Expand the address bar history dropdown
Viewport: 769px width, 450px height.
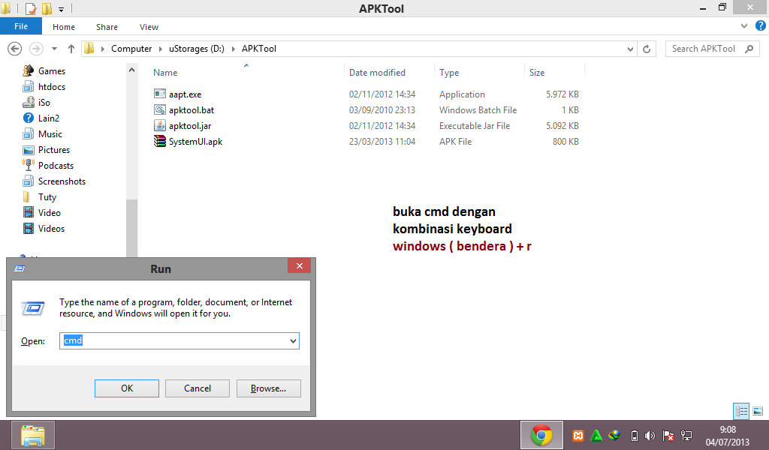pyautogui.click(x=630, y=49)
